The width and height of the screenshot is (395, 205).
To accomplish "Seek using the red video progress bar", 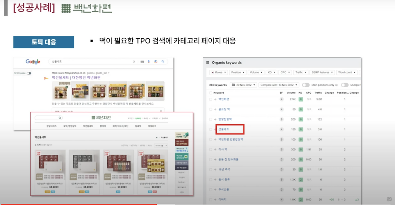I will [x=78, y=204].
